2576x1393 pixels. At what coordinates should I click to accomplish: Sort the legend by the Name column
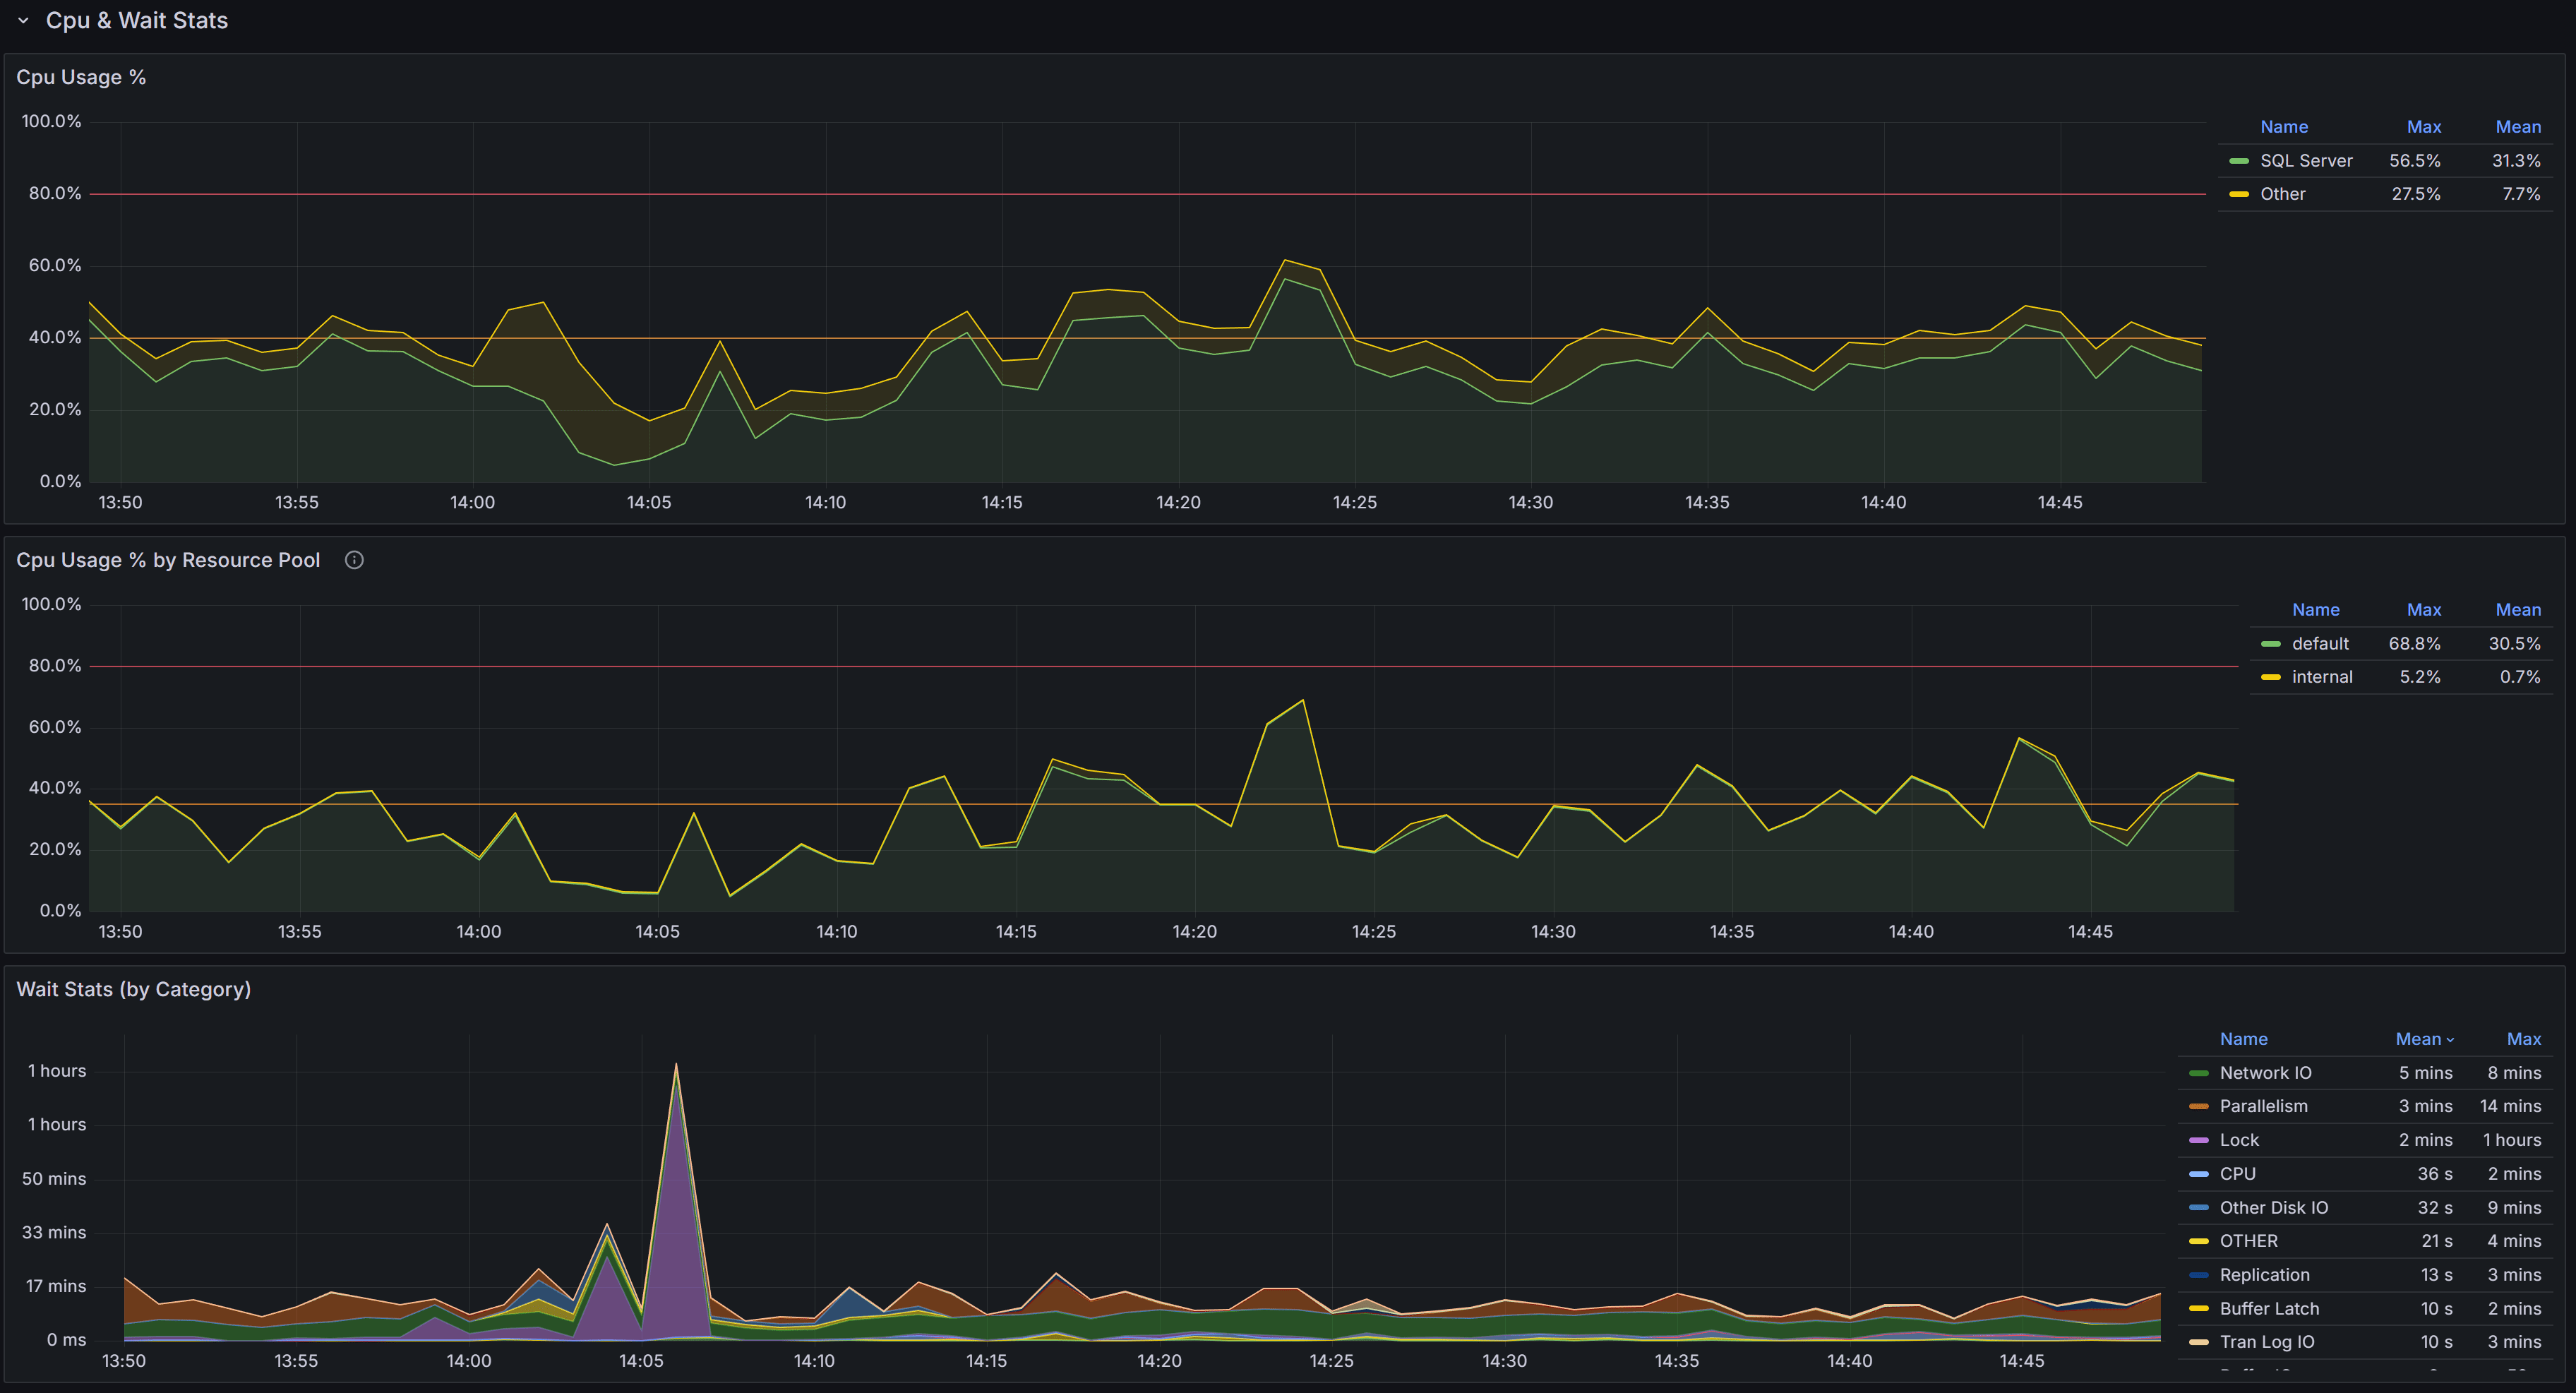(x=2244, y=1038)
